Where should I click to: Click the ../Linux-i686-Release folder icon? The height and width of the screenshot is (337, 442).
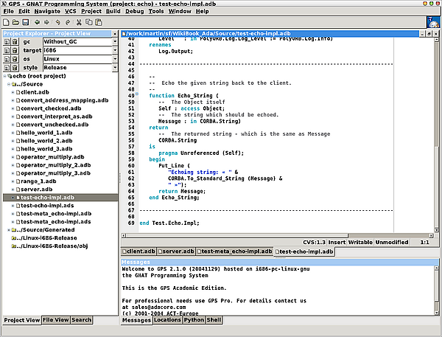click(13, 238)
